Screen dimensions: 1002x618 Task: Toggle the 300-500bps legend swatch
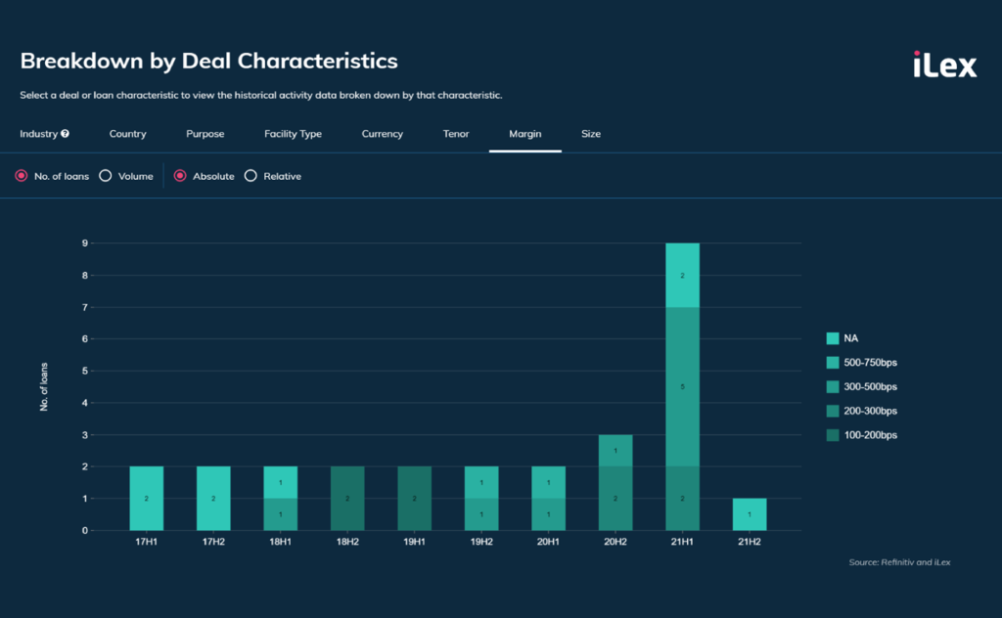(832, 387)
